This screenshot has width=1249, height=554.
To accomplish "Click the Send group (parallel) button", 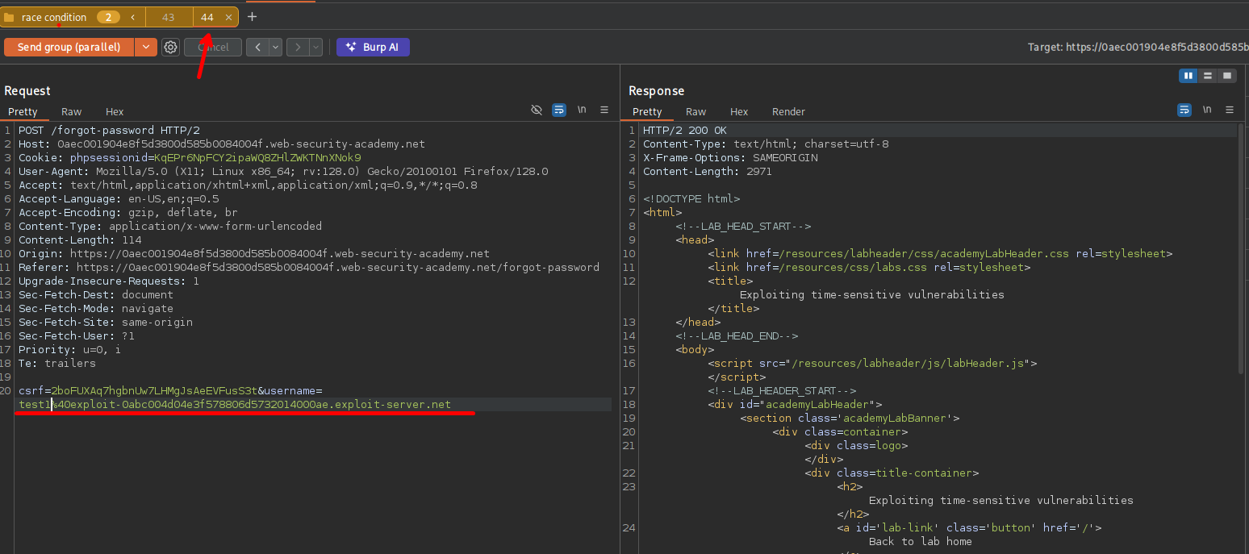I will (69, 48).
